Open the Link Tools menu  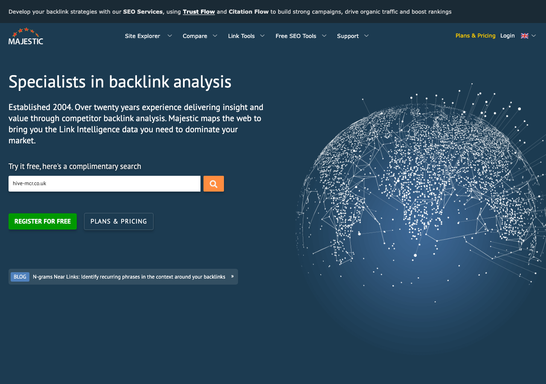pos(241,36)
